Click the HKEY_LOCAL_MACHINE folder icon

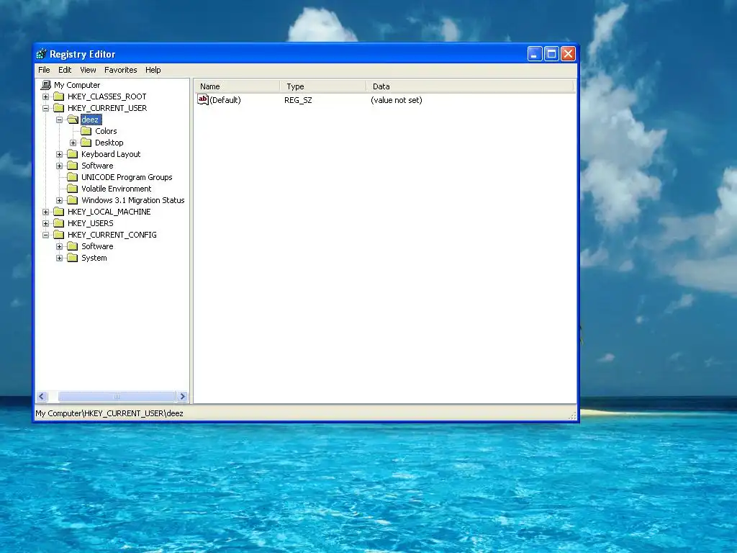[x=59, y=212]
